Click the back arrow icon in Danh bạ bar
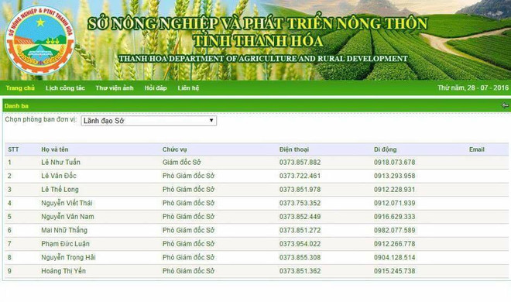 (x=505, y=105)
